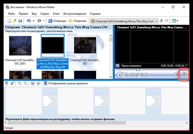Image resolution: width=193 pixels, height=134 pixels.
Task: Expand the collection dropdown showing Charmed.1x01
Action: click(x=156, y=21)
